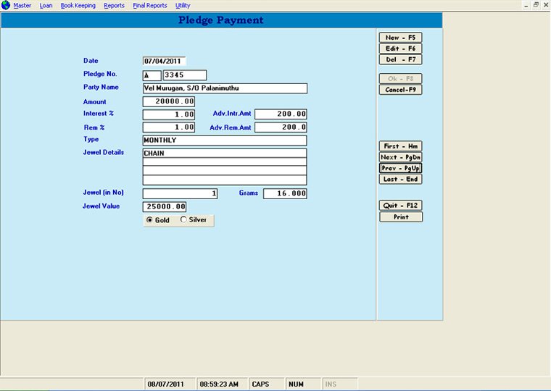The height and width of the screenshot is (391, 551).
Task: Jump to last record with Last - End
Action: [x=400, y=179]
